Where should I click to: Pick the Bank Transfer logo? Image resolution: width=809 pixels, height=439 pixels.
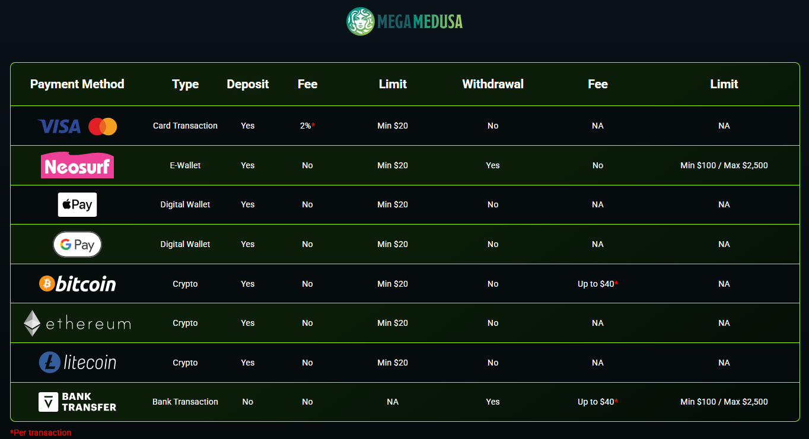[x=77, y=402]
